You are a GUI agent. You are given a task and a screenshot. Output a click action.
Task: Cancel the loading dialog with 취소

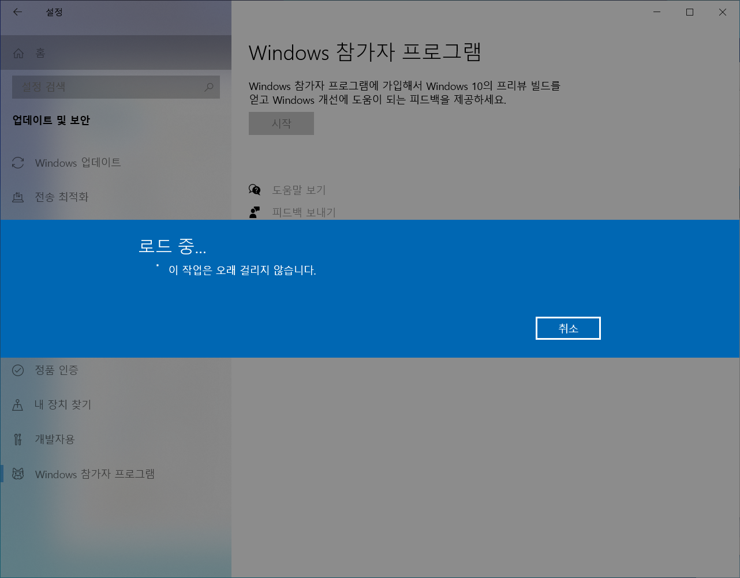click(568, 328)
